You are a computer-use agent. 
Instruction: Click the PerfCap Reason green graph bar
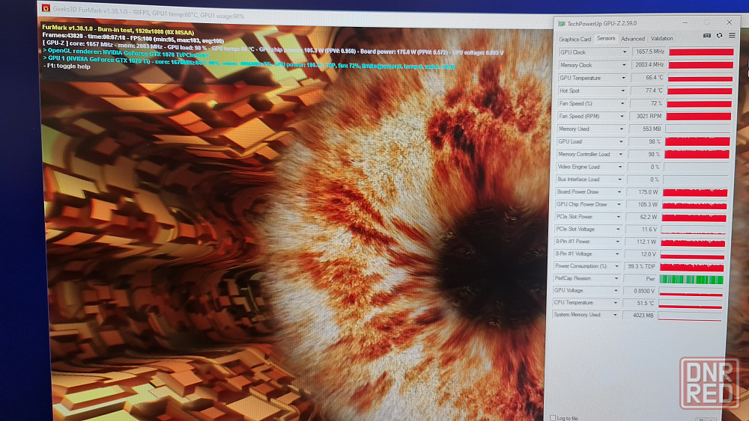pos(691,280)
